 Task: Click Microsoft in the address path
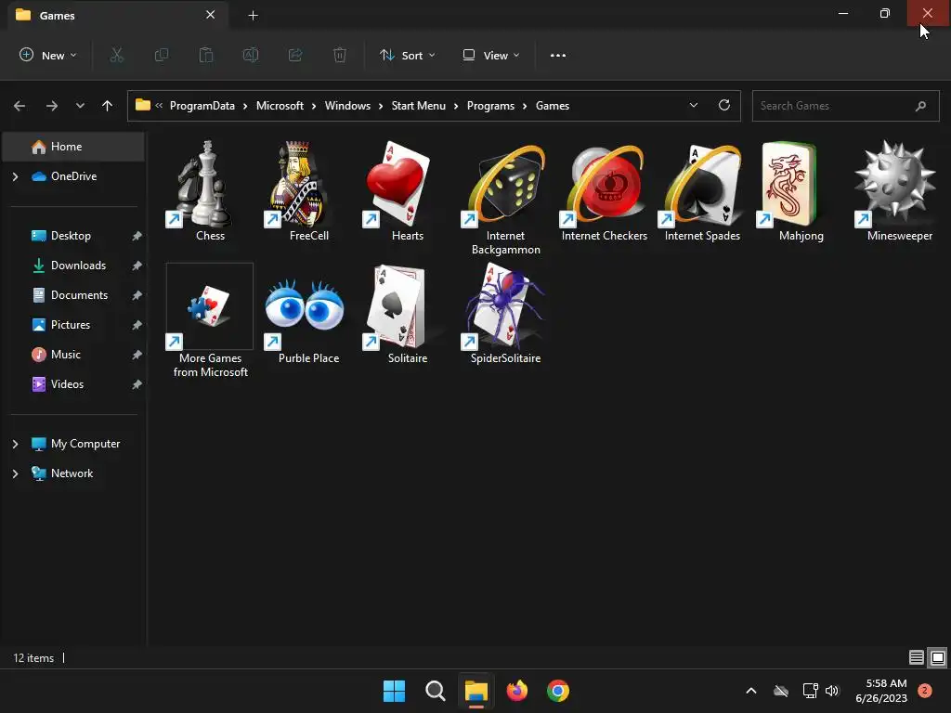[x=280, y=106]
